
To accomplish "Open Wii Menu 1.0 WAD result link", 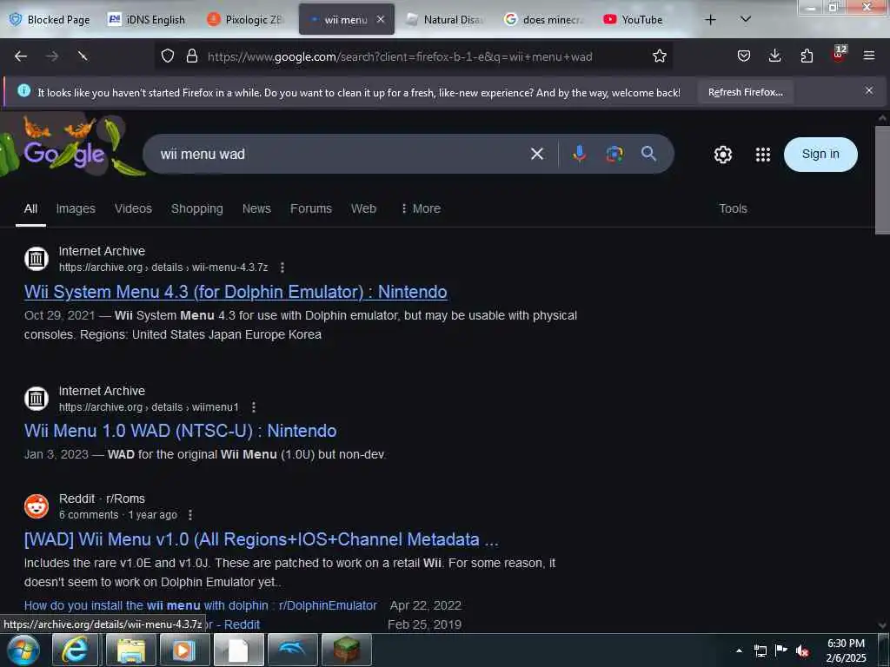I will [181, 431].
